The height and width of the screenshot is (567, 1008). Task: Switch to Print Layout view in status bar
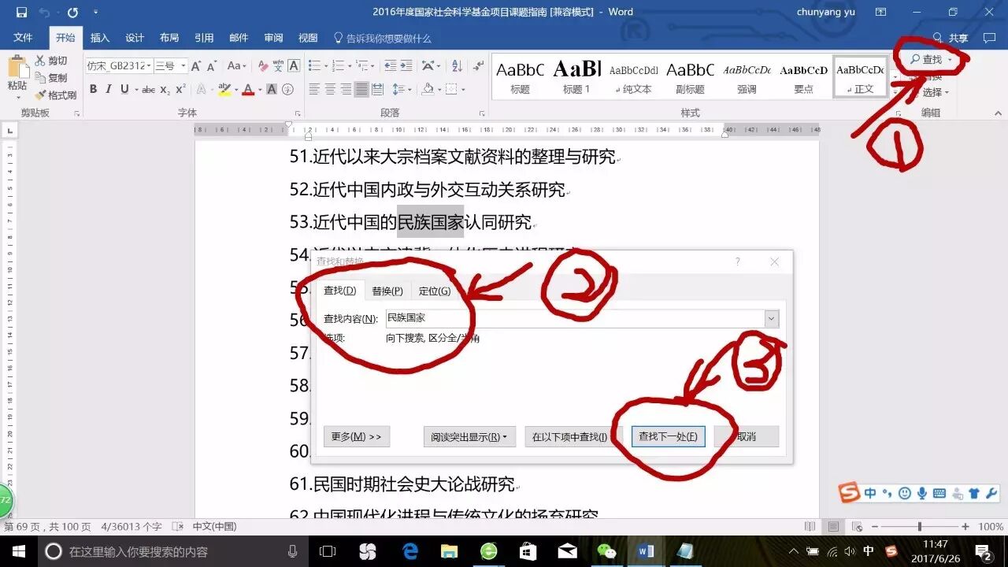pos(833,526)
